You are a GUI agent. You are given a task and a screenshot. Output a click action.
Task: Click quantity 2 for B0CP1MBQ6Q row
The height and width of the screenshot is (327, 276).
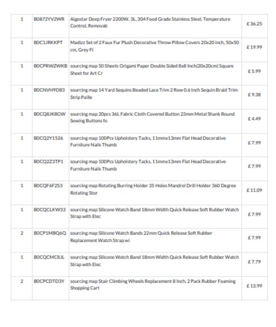22,233
